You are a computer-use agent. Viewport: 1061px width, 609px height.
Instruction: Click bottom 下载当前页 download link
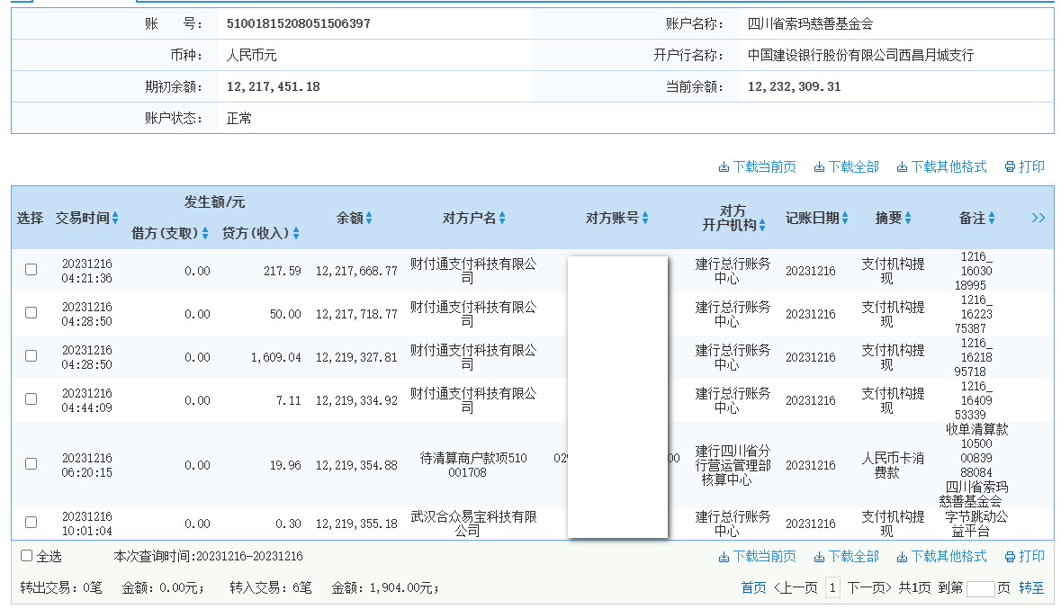pos(757,556)
